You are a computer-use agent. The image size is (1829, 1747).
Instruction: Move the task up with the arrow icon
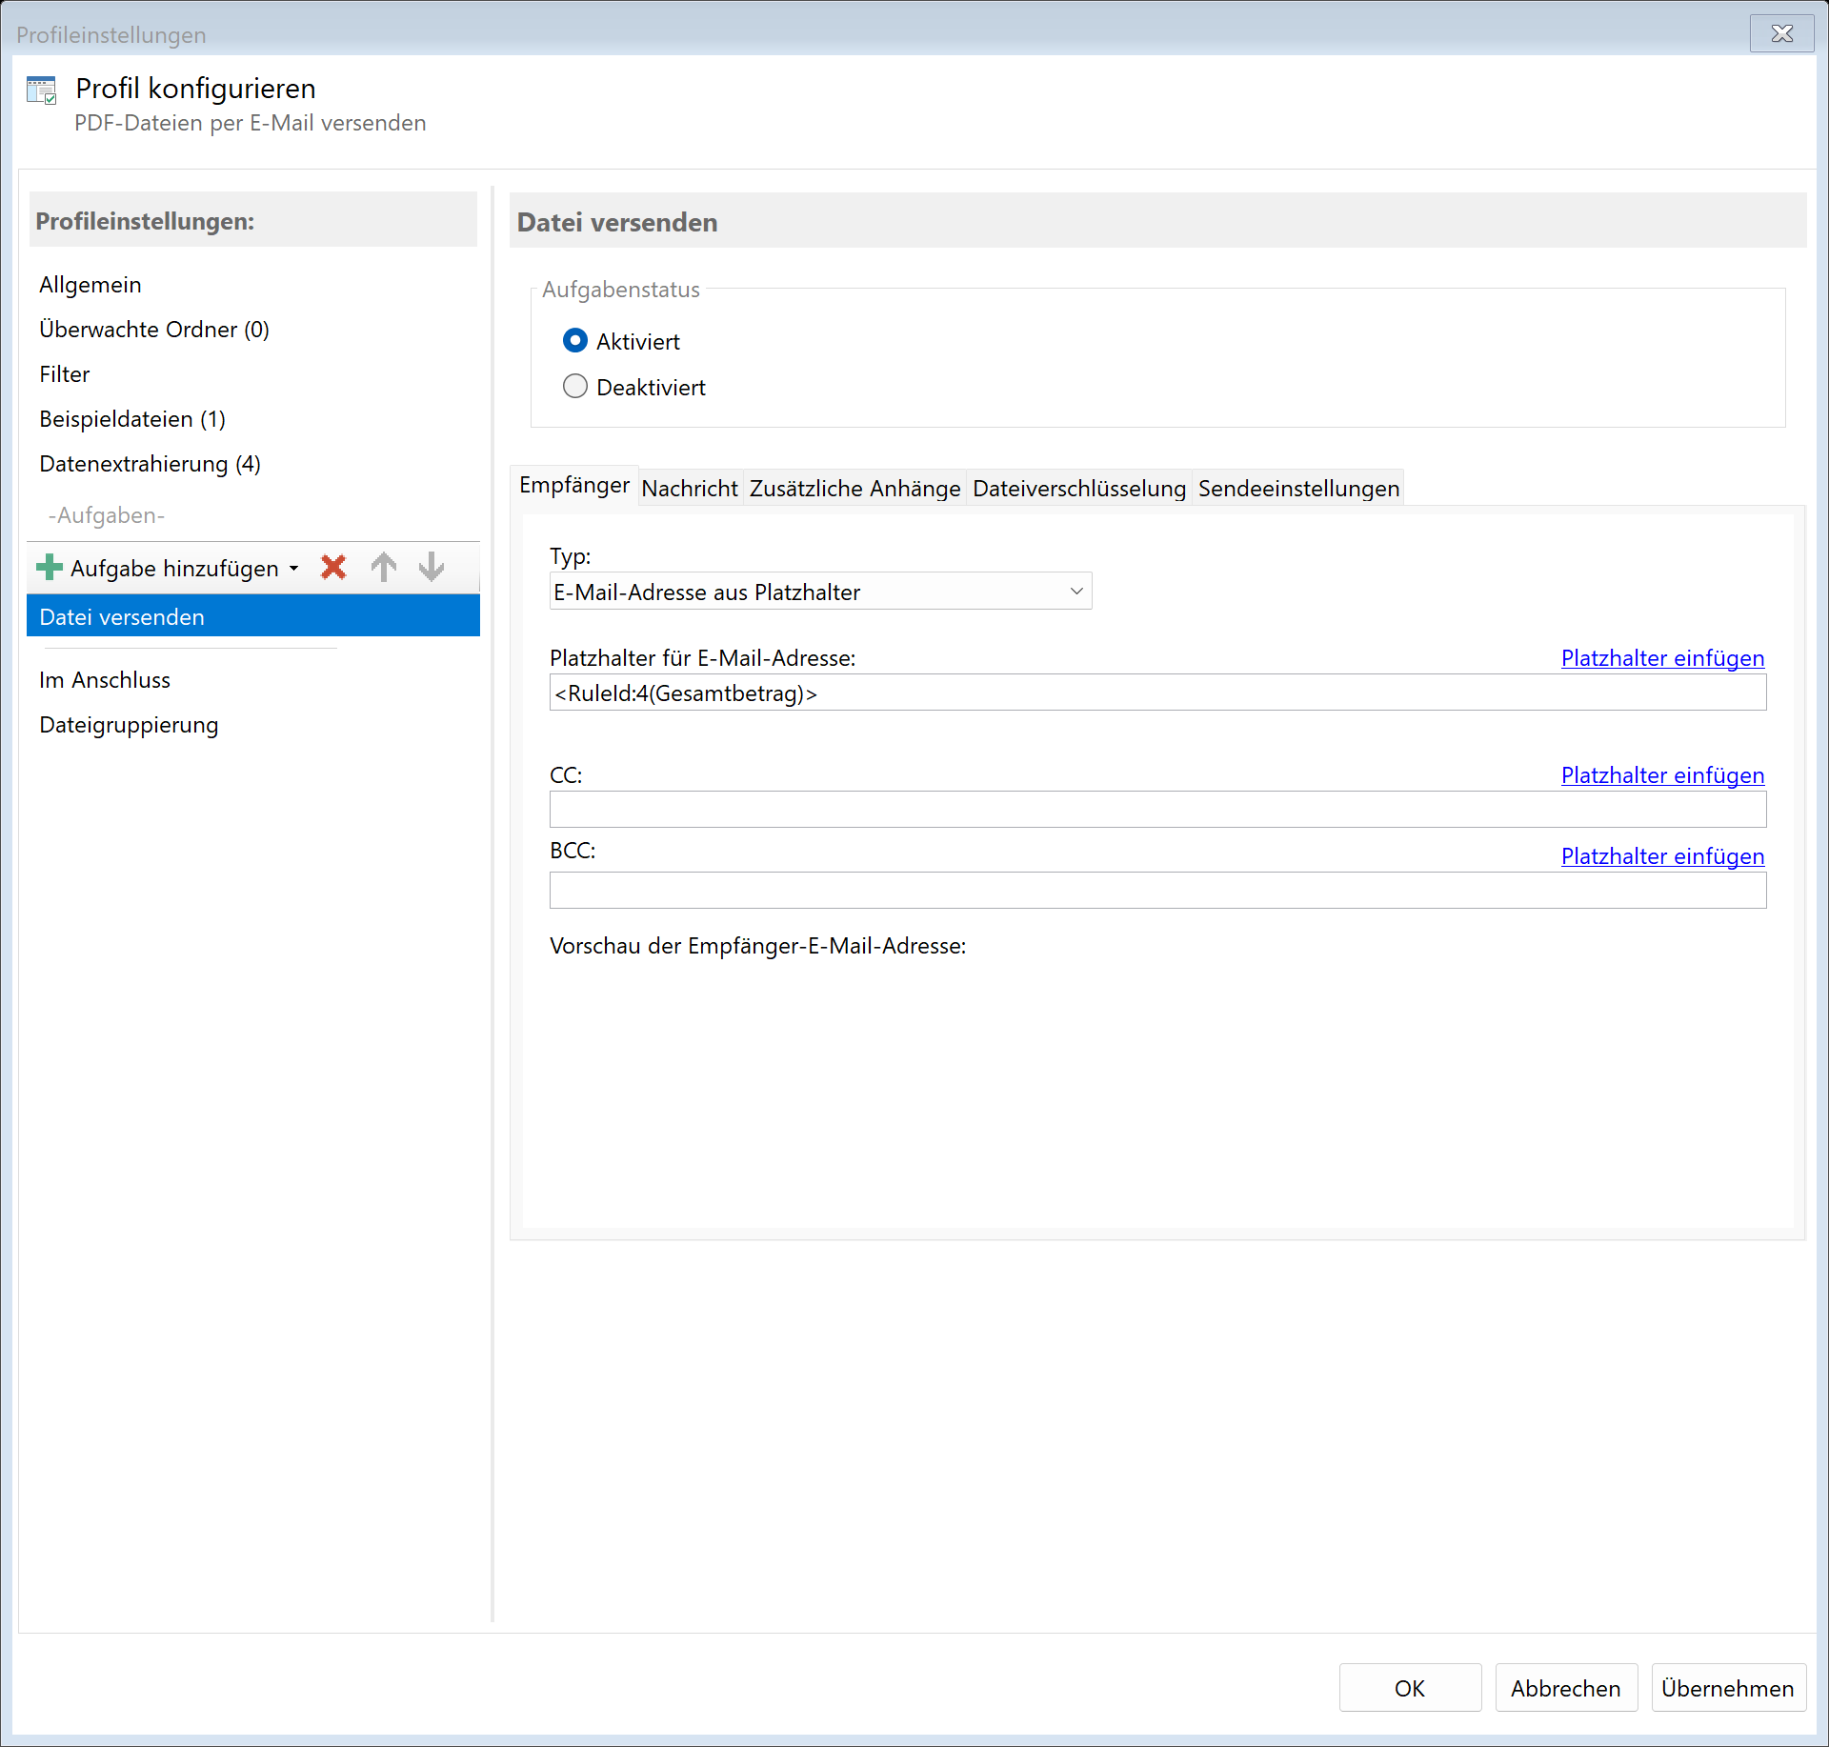pos(384,568)
